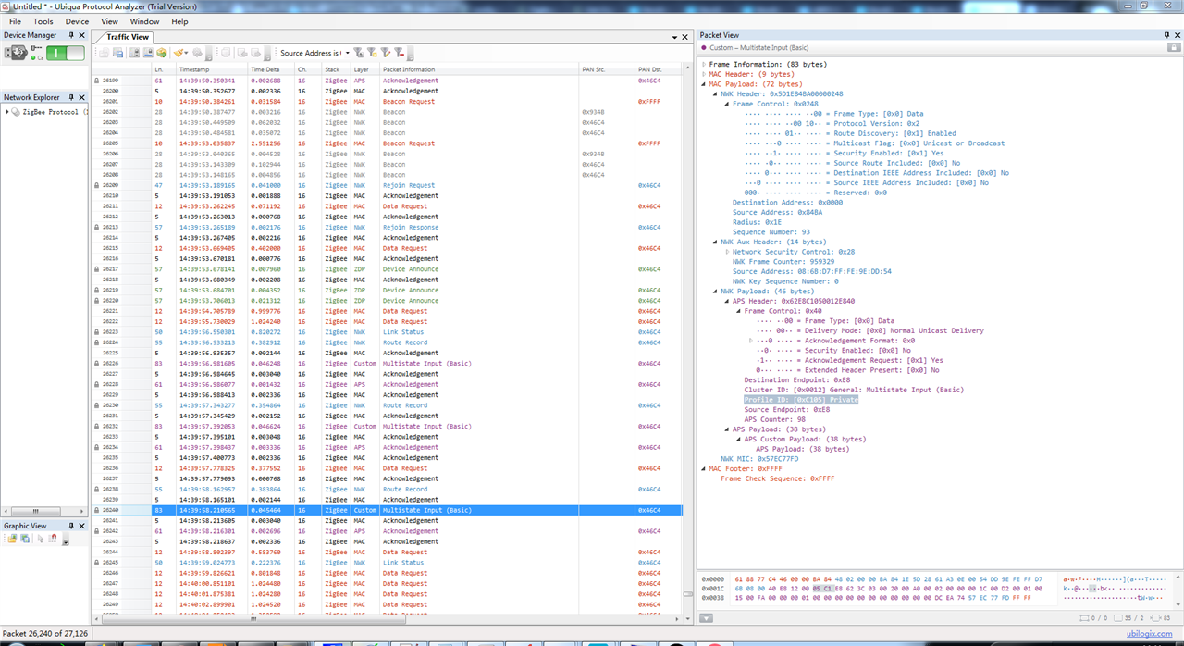Click the copy packets icon in traffic toolbar
This screenshot has width=1184, height=646.
click(x=226, y=53)
